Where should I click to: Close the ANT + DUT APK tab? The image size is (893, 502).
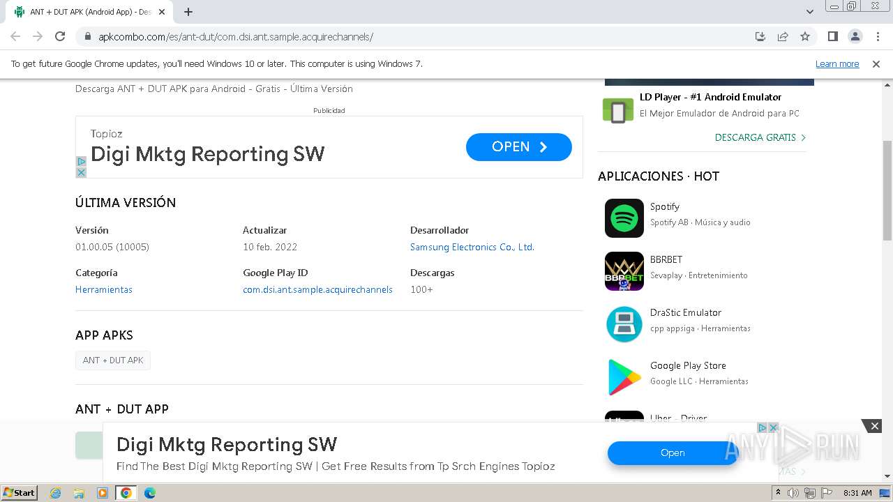click(x=162, y=12)
